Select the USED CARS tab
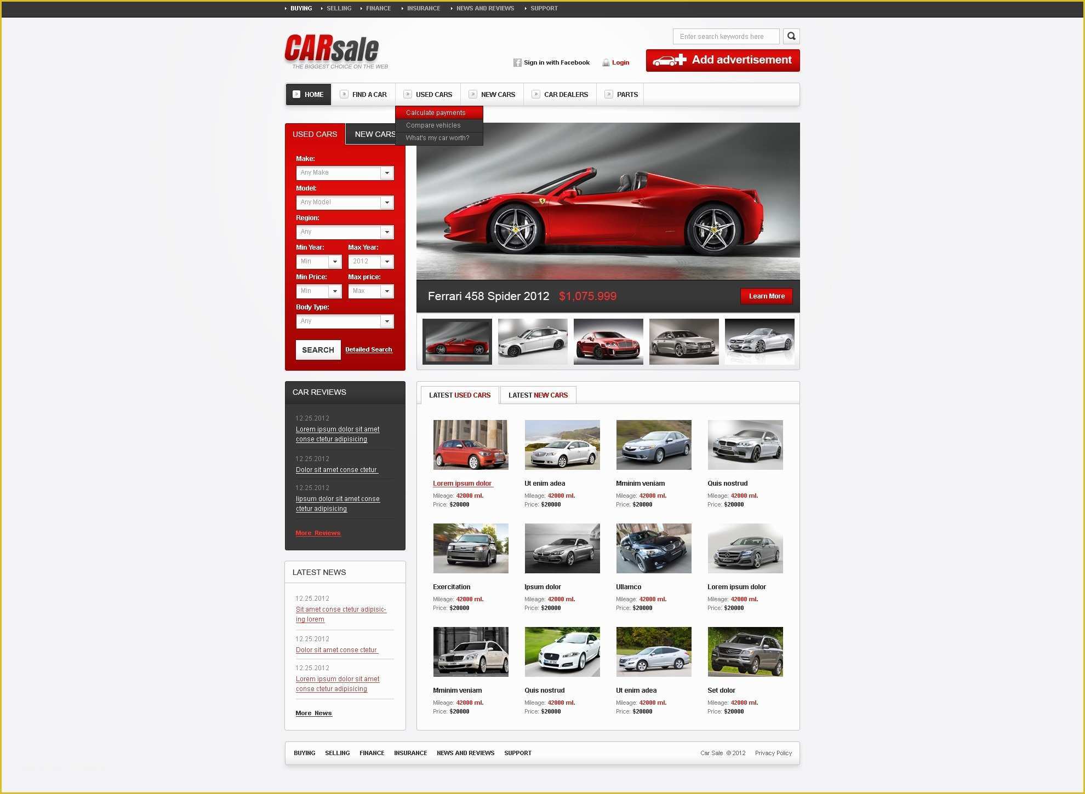 click(316, 133)
